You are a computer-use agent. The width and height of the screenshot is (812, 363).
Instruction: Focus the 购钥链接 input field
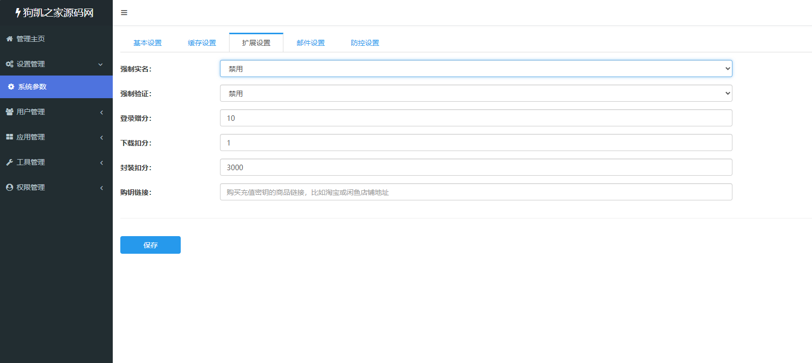(x=476, y=192)
